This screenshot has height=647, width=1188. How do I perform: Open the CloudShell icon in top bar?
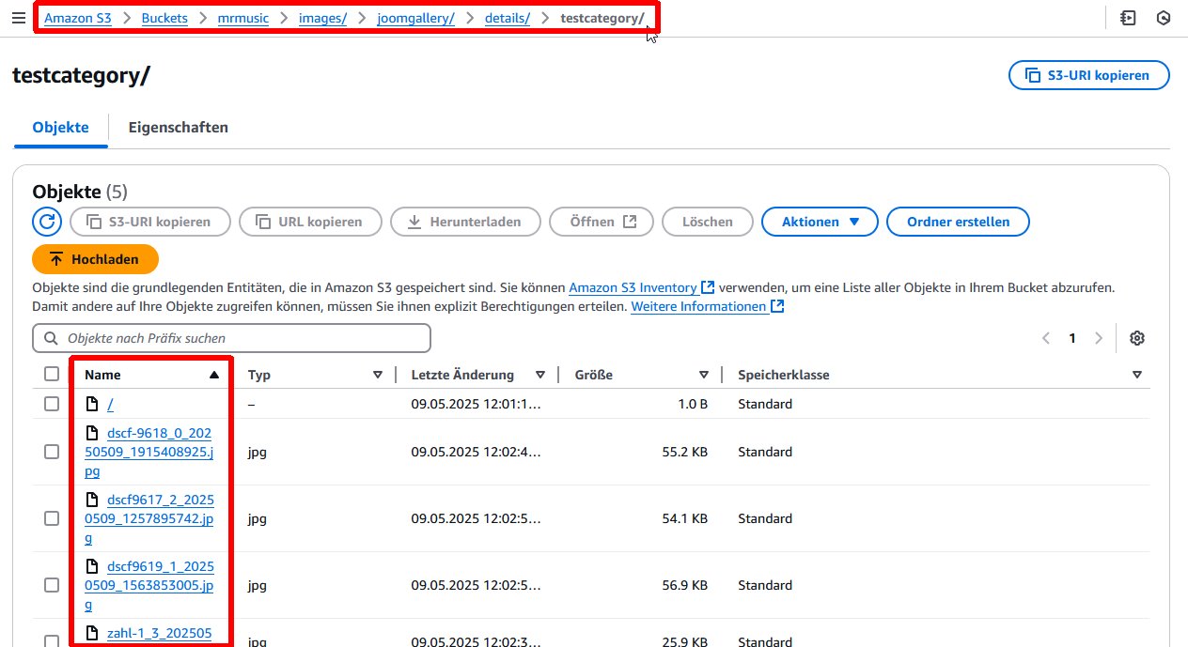tap(1128, 18)
